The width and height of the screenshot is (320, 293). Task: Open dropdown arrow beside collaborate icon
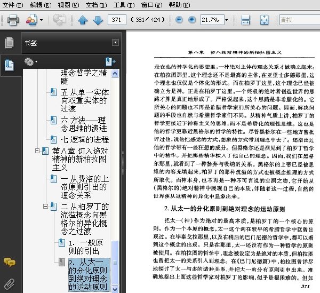[x=42, y=20]
